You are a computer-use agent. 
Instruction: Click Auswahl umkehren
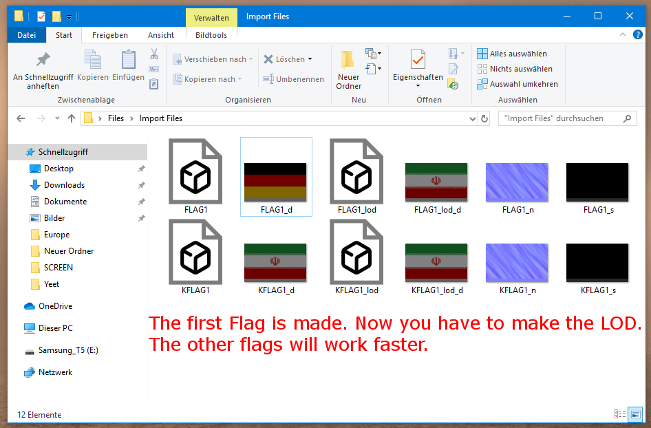pos(517,84)
